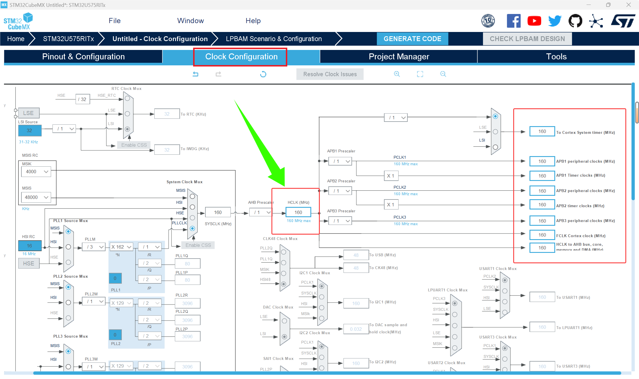Zoom in on the clock diagram
The height and width of the screenshot is (379, 639).
pyautogui.click(x=397, y=74)
